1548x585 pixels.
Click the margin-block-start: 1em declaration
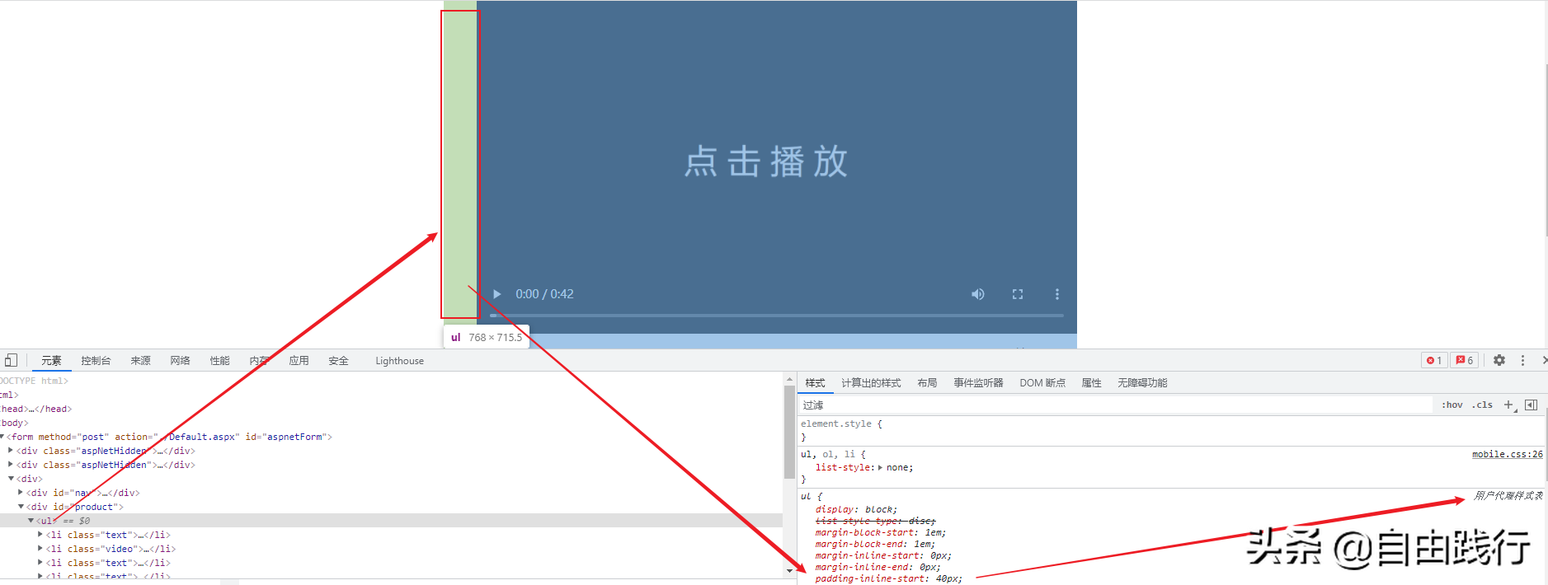coord(880,532)
